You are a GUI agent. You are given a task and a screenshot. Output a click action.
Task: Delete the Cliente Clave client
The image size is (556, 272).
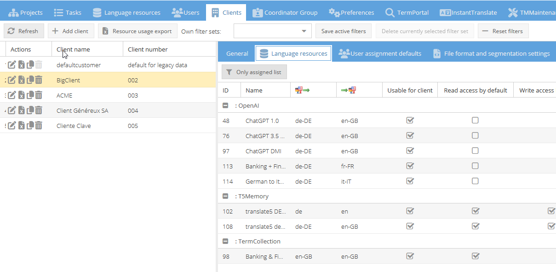point(39,126)
